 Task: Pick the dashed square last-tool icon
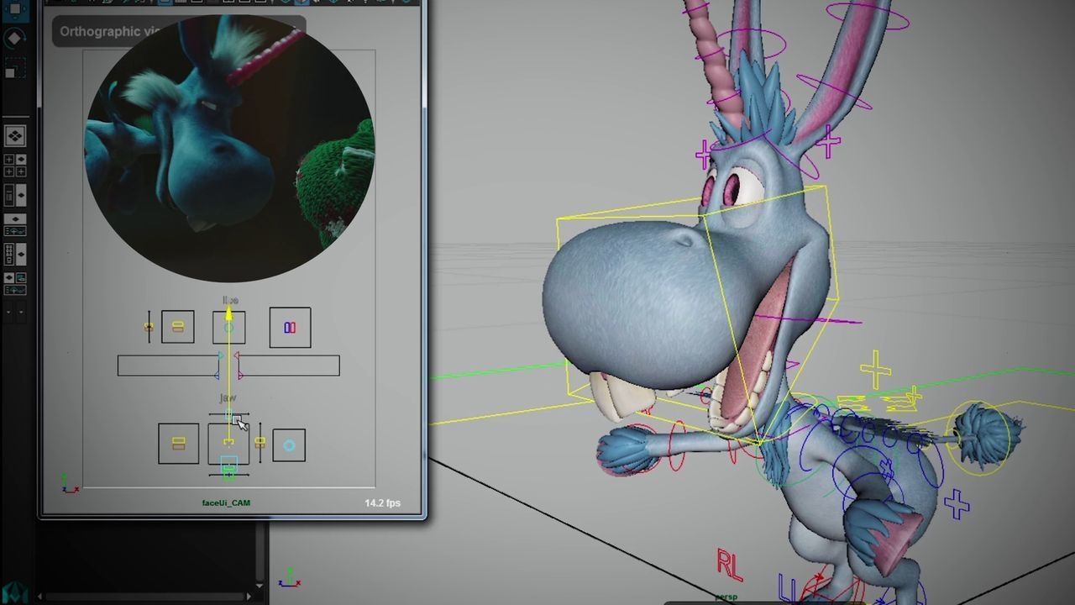click(15, 67)
